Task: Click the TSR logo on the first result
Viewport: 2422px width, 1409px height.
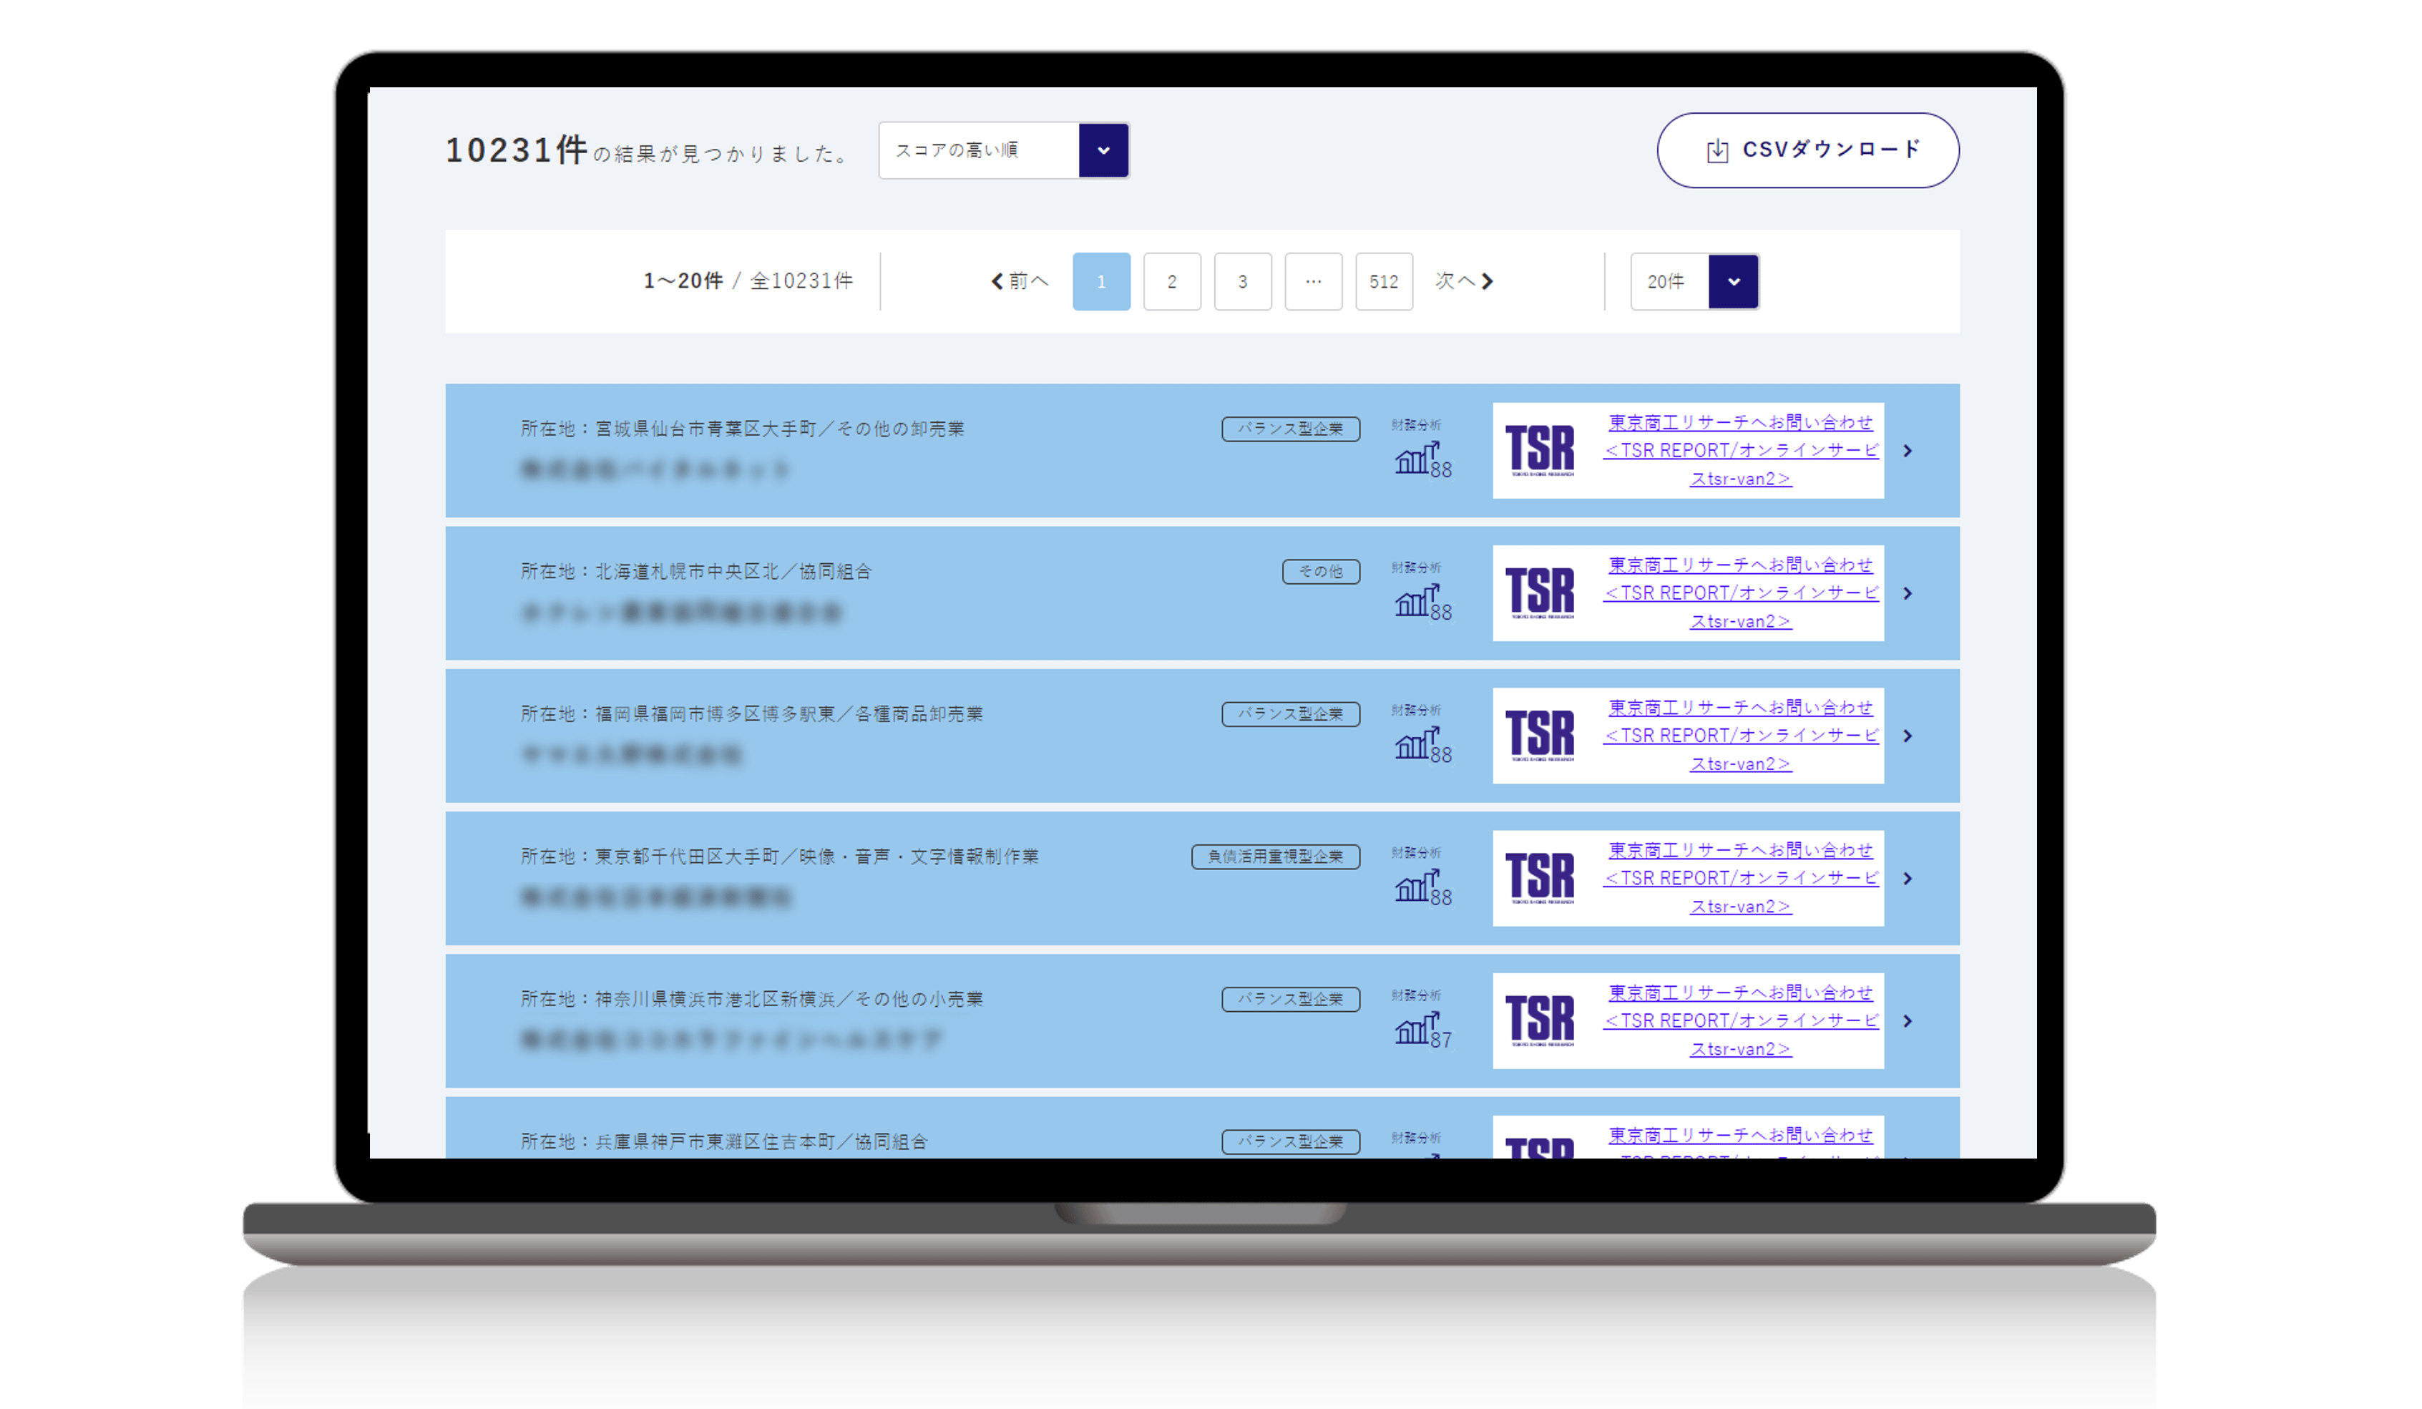Action: coord(1540,451)
